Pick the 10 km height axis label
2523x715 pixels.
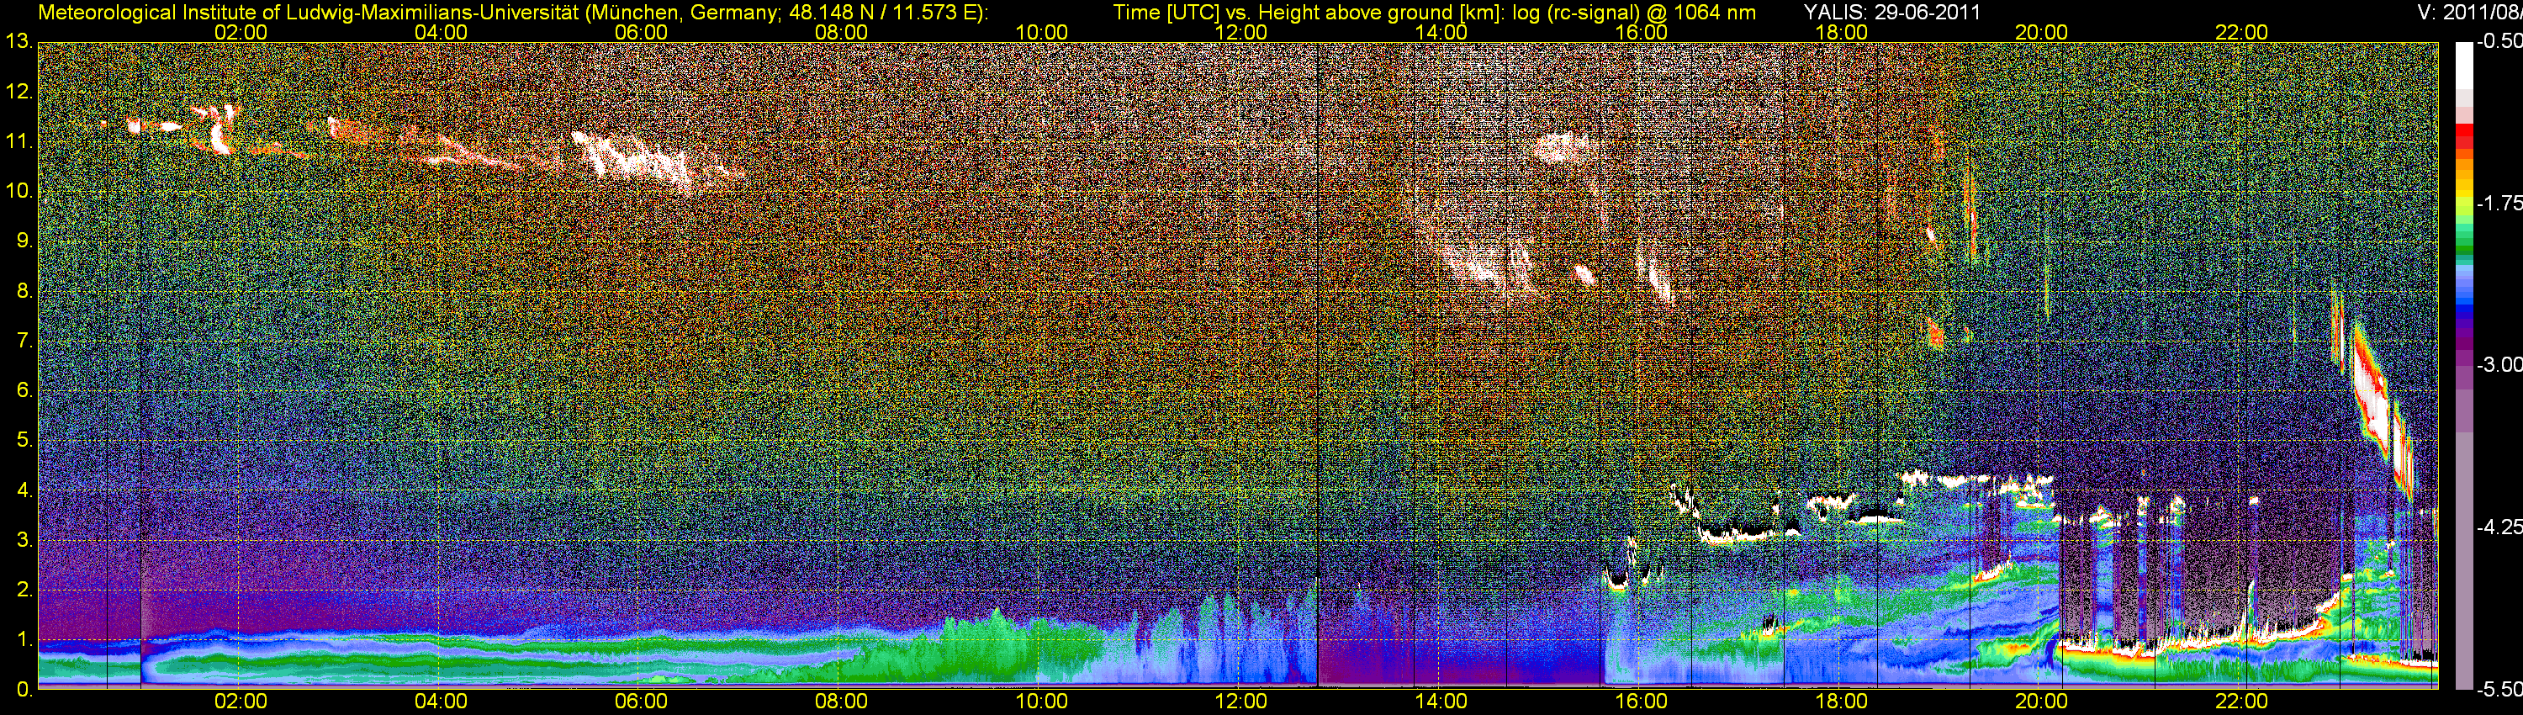[19, 191]
